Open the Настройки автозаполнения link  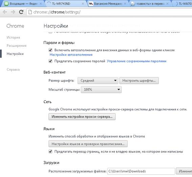pos(71,55)
